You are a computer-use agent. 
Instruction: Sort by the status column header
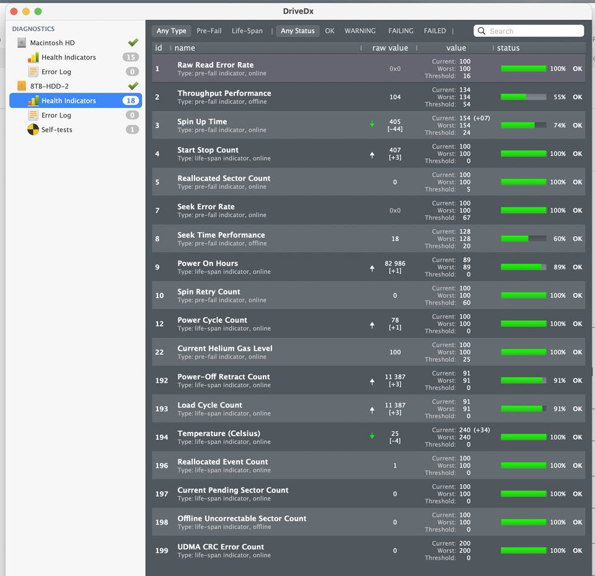tap(508, 48)
